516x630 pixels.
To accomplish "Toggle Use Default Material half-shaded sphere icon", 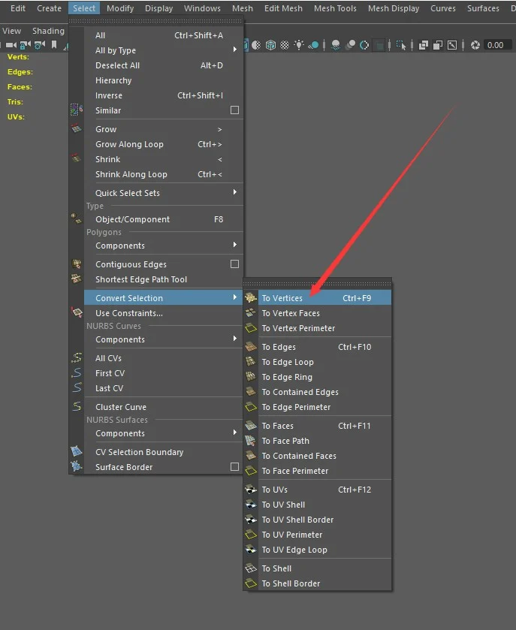I will point(256,45).
